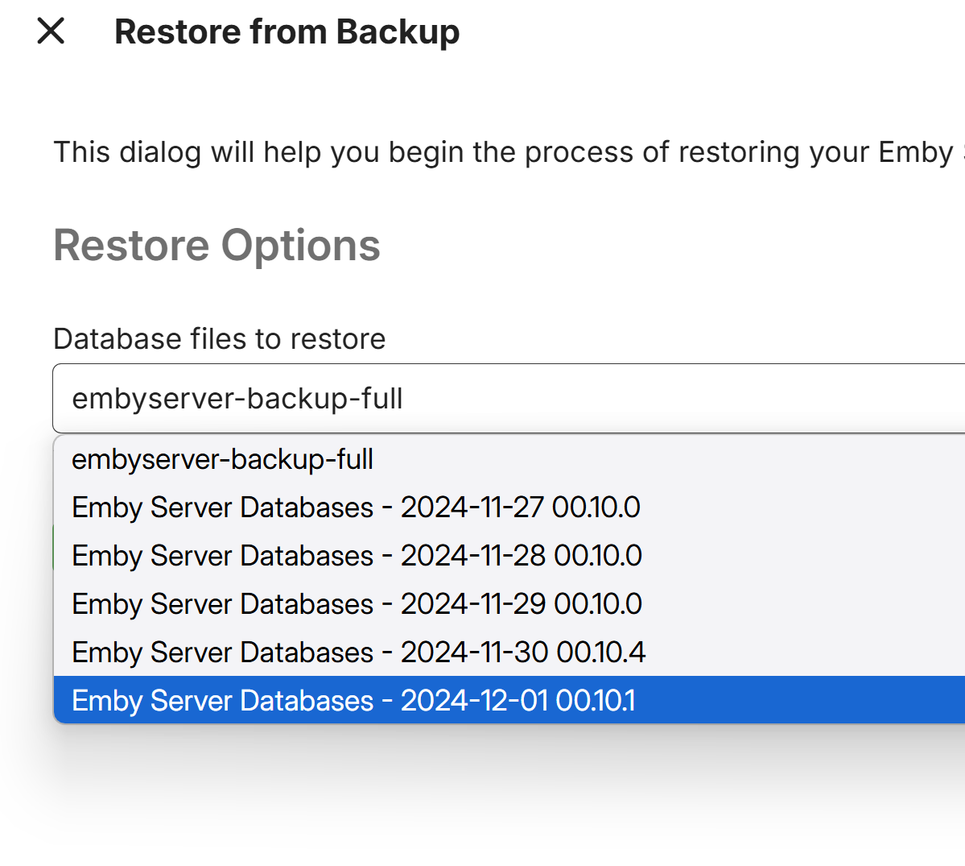
Task: Close the Restore from Backup dialog
Action: (x=51, y=31)
